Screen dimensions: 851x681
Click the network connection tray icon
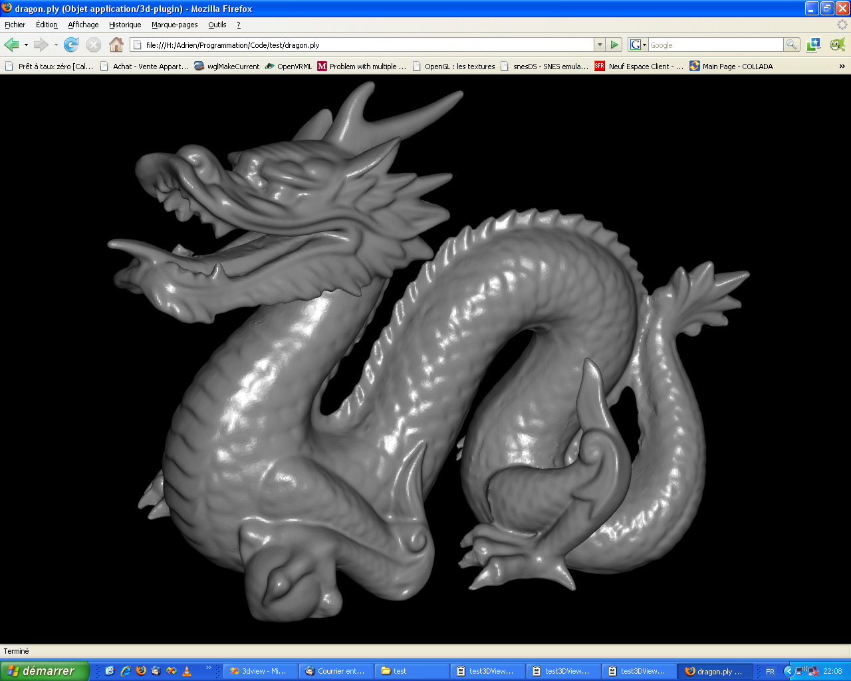(x=812, y=671)
